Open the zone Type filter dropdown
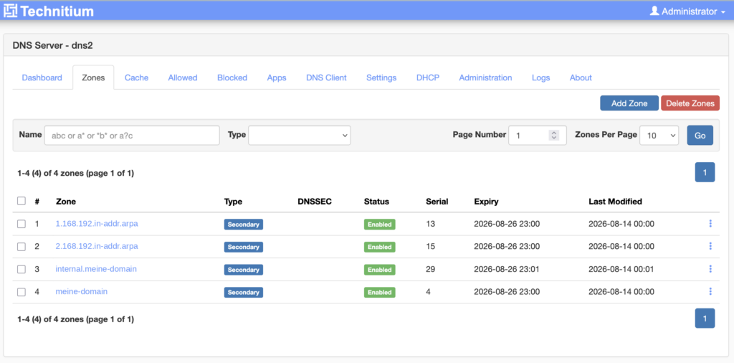This screenshot has height=363, width=734. pos(299,136)
